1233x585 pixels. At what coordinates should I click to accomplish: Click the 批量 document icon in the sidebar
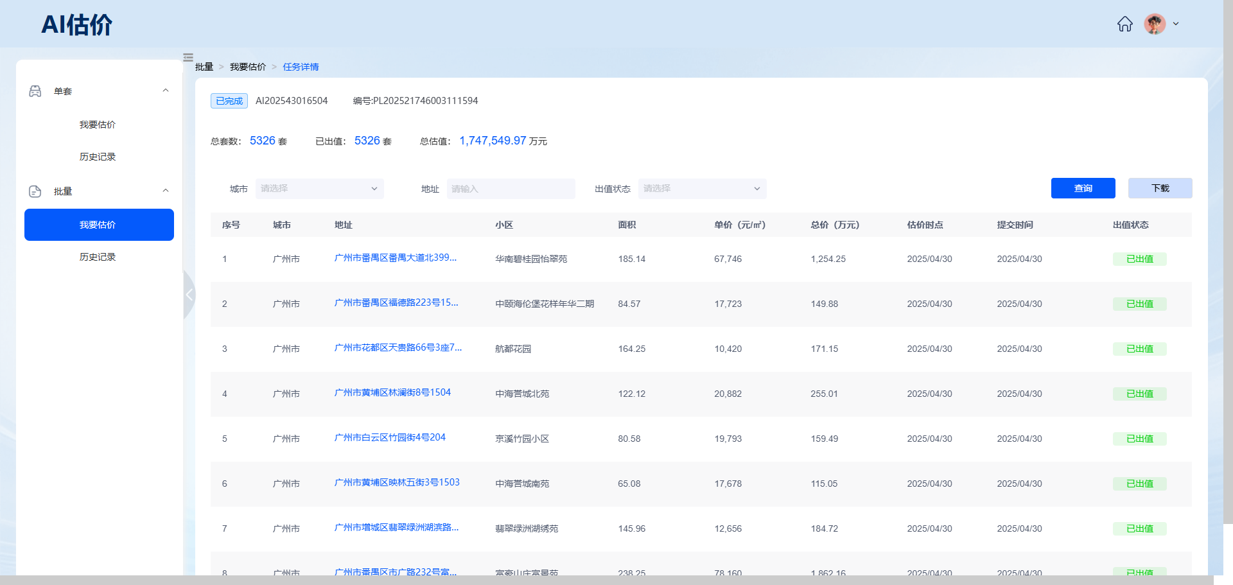coord(35,191)
